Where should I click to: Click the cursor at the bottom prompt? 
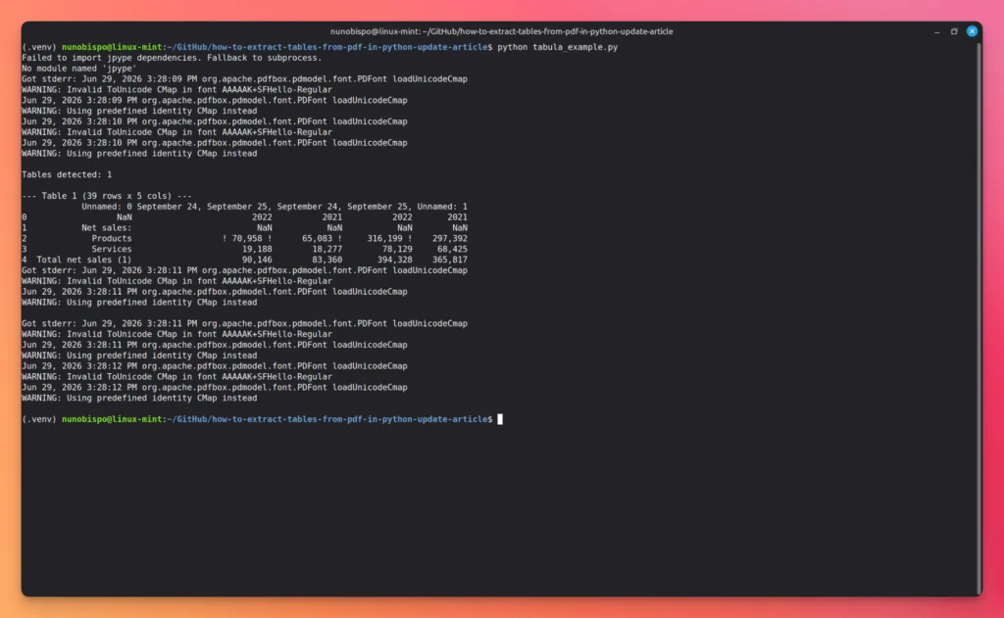[500, 419]
